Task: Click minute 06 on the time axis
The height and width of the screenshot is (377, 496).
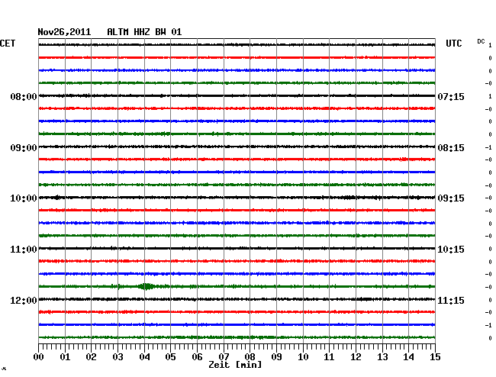Action: pyautogui.click(x=197, y=357)
